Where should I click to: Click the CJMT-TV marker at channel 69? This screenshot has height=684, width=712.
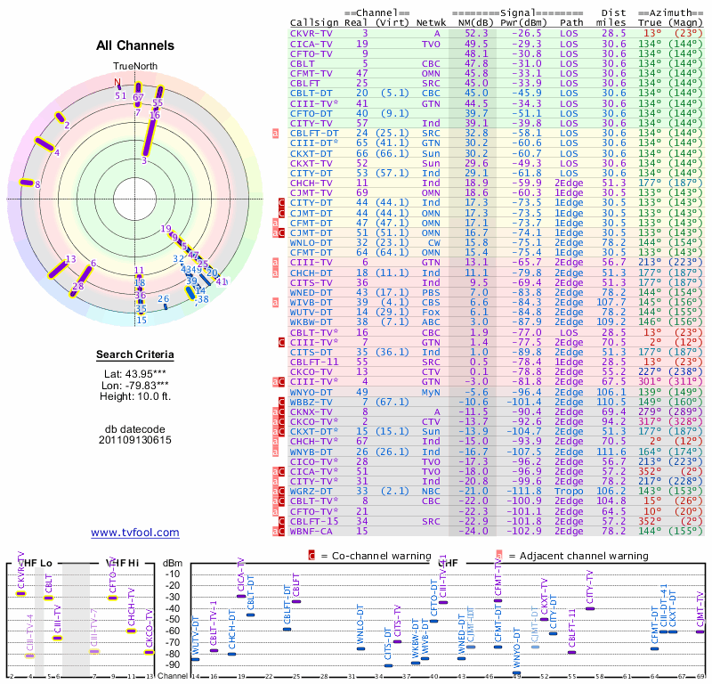700,631
